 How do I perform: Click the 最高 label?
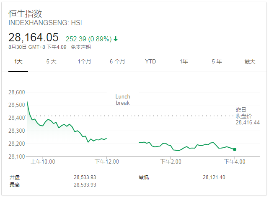point(15,185)
